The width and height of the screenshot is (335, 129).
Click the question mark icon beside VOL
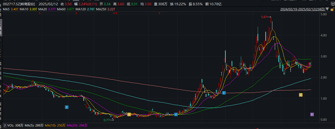pos(5,125)
